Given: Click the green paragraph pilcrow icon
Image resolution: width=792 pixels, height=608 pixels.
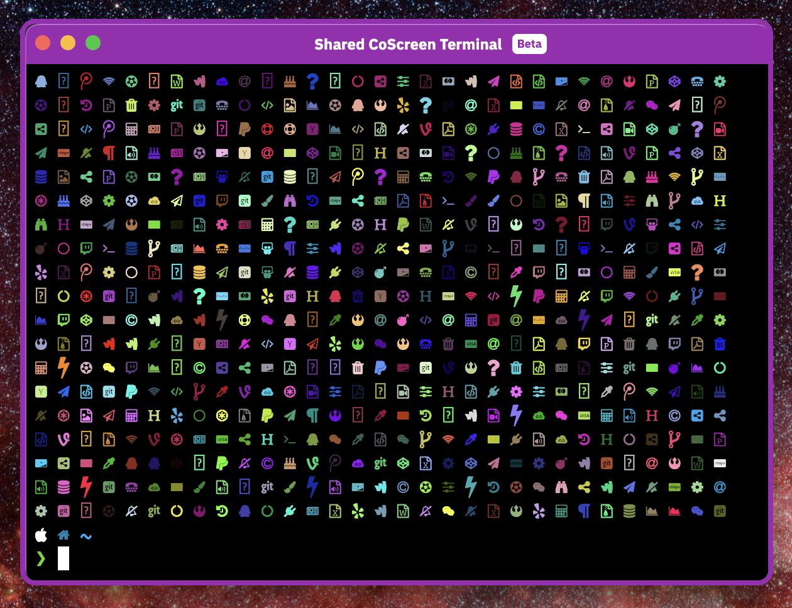Looking at the screenshot, I should (312, 415).
